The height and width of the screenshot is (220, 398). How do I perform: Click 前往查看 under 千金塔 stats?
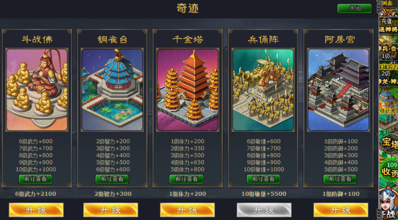[186, 179]
